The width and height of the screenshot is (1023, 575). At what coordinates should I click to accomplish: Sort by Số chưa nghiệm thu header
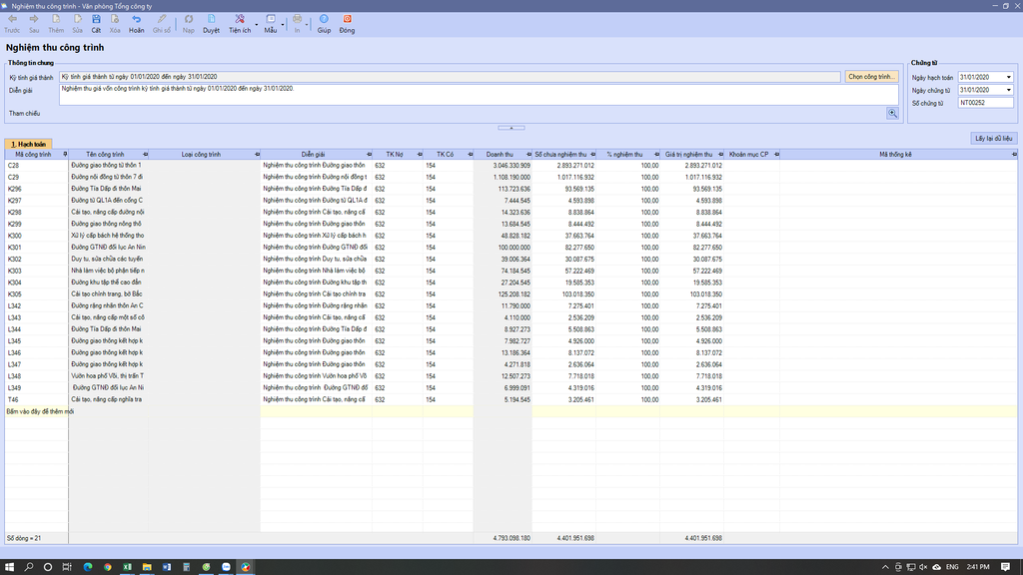(560, 155)
